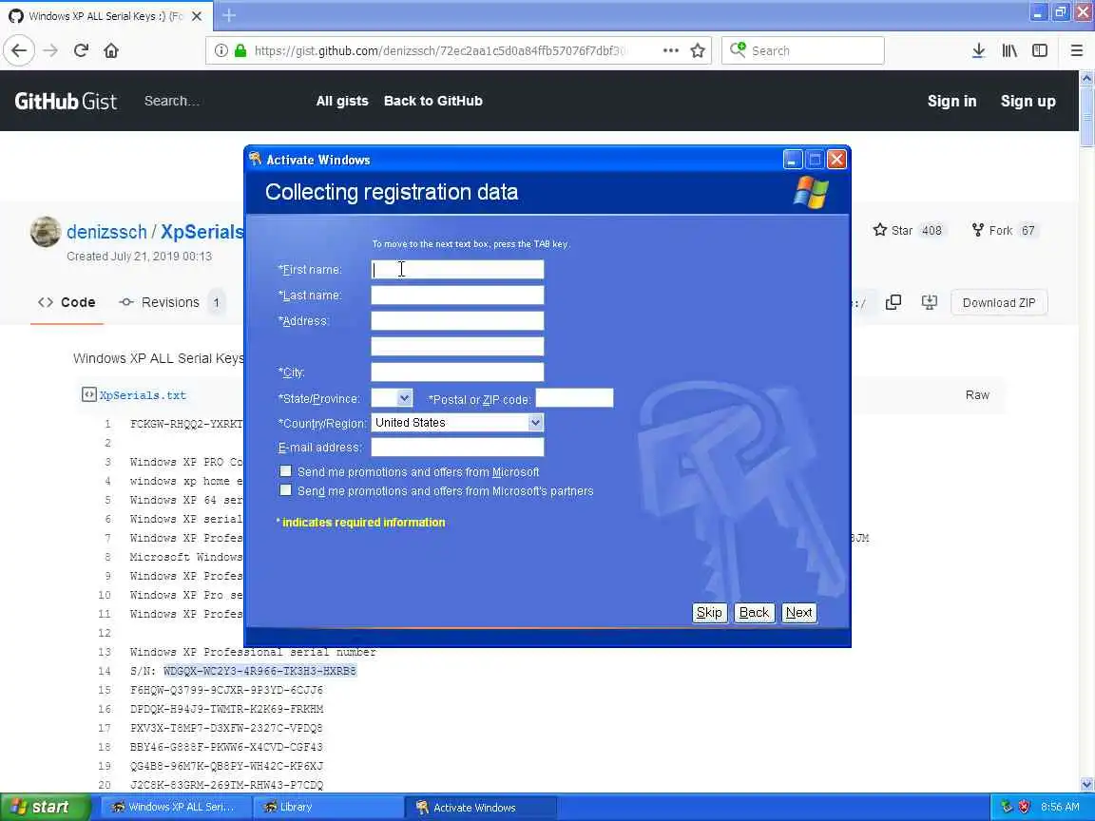Switch to the Code tab
This screenshot has width=1095, height=821.
(x=67, y=302)
